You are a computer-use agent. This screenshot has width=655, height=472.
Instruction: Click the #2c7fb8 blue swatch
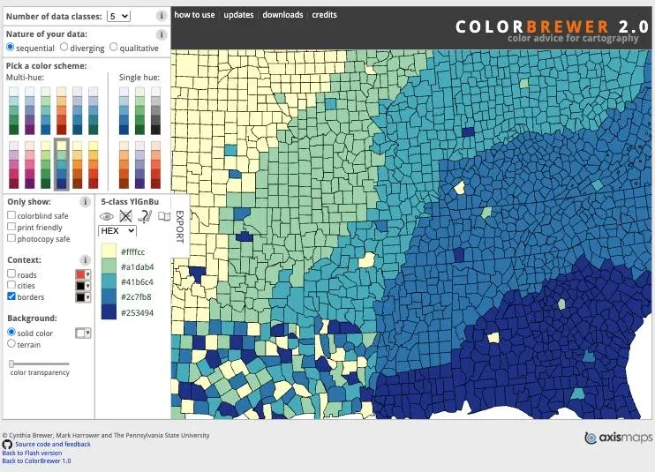pos(109,296)
